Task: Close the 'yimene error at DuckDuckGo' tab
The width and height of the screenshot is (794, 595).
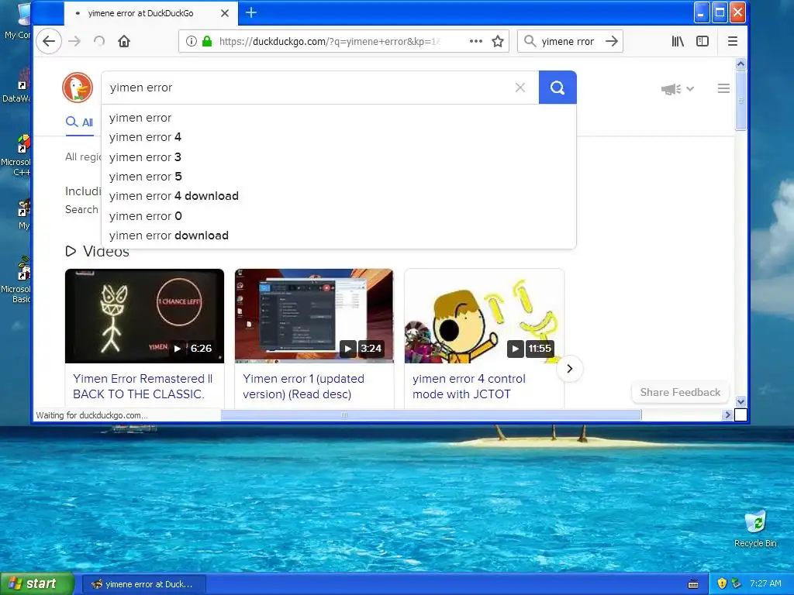Action: click(x=225, y=13)
